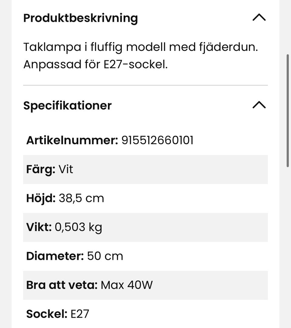The height and width of the screenshot is (328, 291).
Task: Click the Bra att veta label
Action: pos(62,285)
